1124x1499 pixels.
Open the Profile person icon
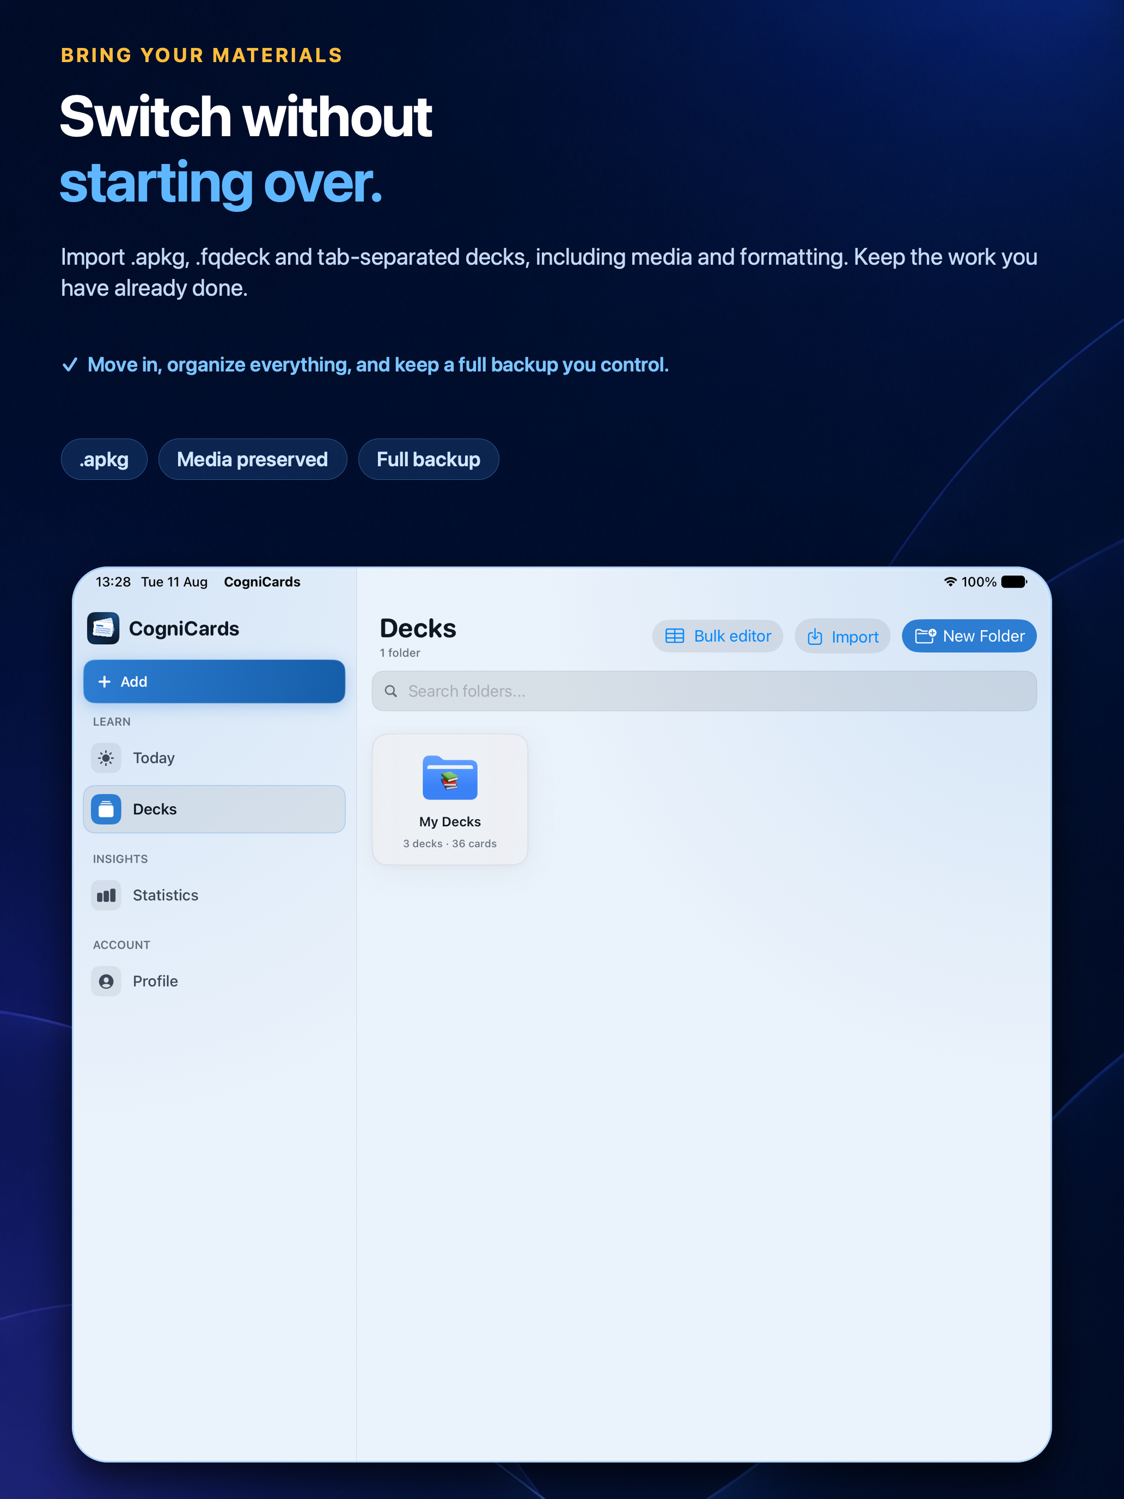pyautogui.click(x=106, y=981)
